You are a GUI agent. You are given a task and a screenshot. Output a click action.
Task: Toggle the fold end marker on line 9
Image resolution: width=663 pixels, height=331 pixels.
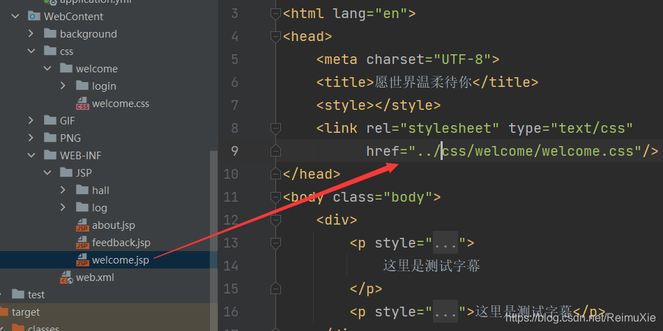coord(275,150)
